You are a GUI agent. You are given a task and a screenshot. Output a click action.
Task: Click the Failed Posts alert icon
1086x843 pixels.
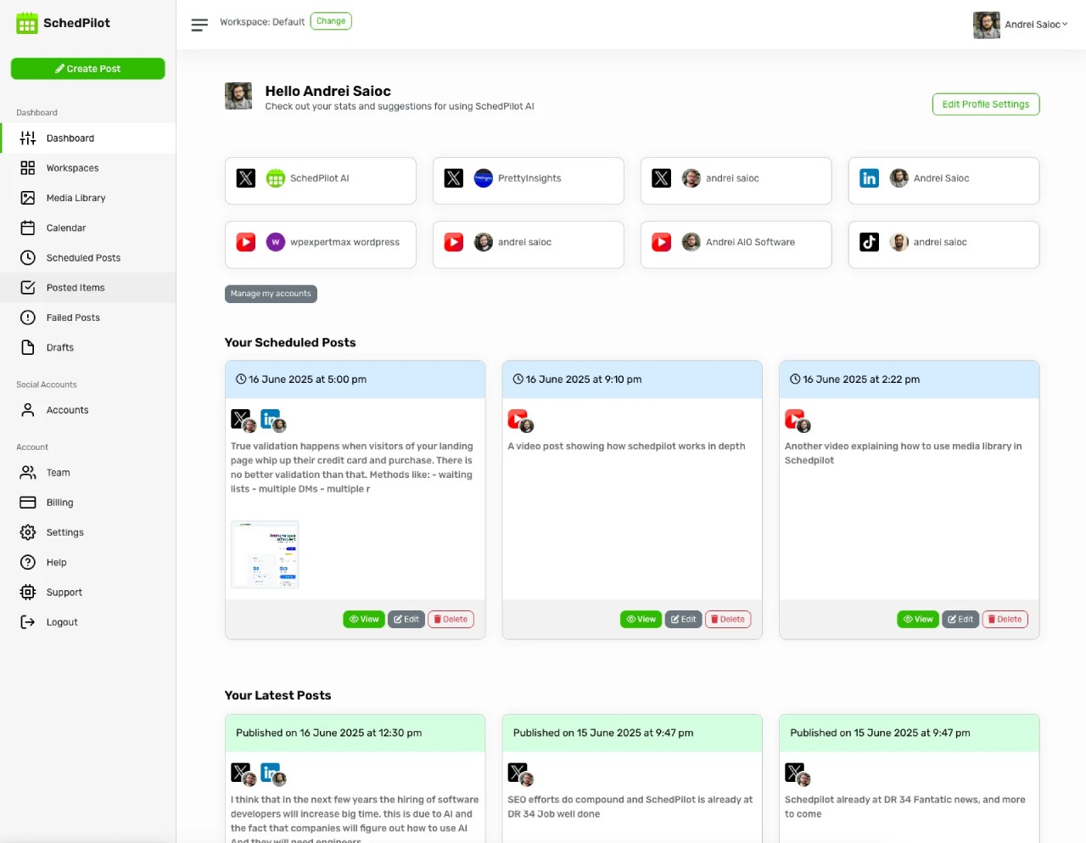(28, 318)
